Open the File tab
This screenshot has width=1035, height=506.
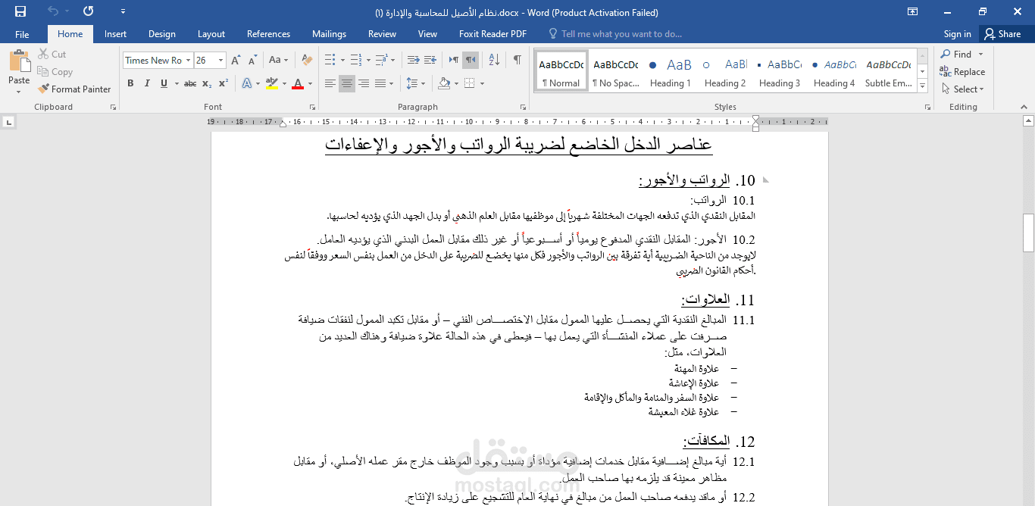[22, 34]
